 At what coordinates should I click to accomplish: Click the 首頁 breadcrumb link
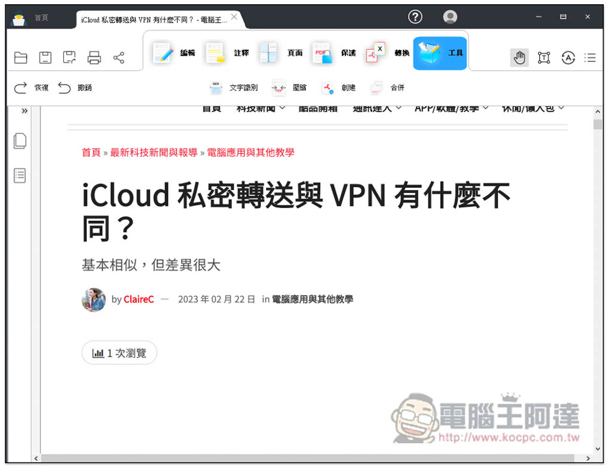pos(91,152)
